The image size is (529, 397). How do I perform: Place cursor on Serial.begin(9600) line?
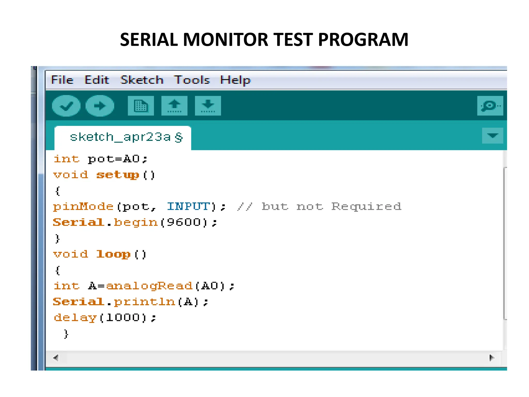135,223
